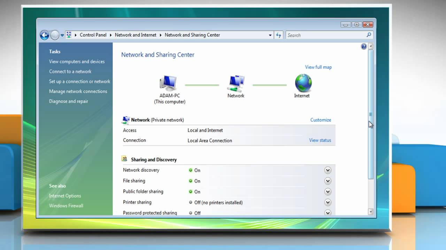Open Help with the question mark icon

(364, 47)
